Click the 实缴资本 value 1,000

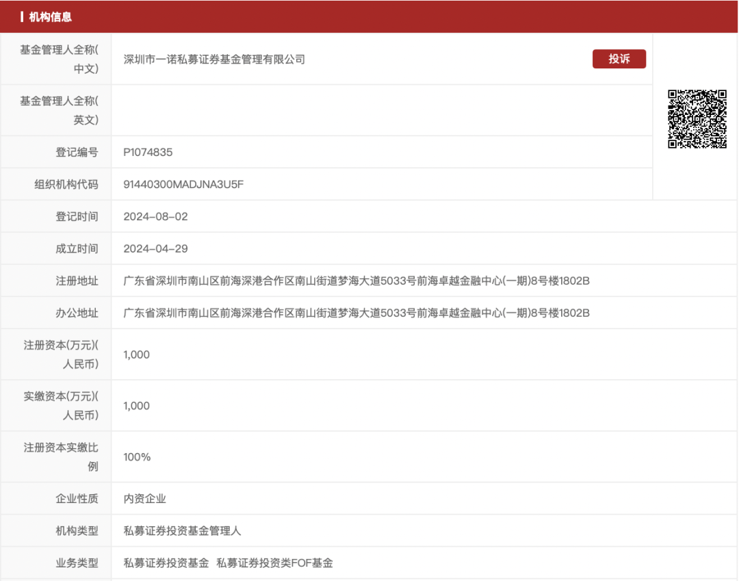click(136, 406)
